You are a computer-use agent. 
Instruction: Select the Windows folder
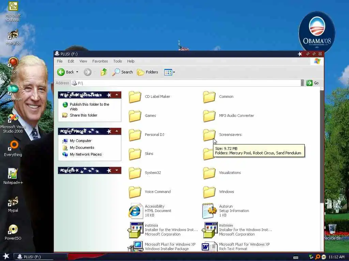(218, 192)
